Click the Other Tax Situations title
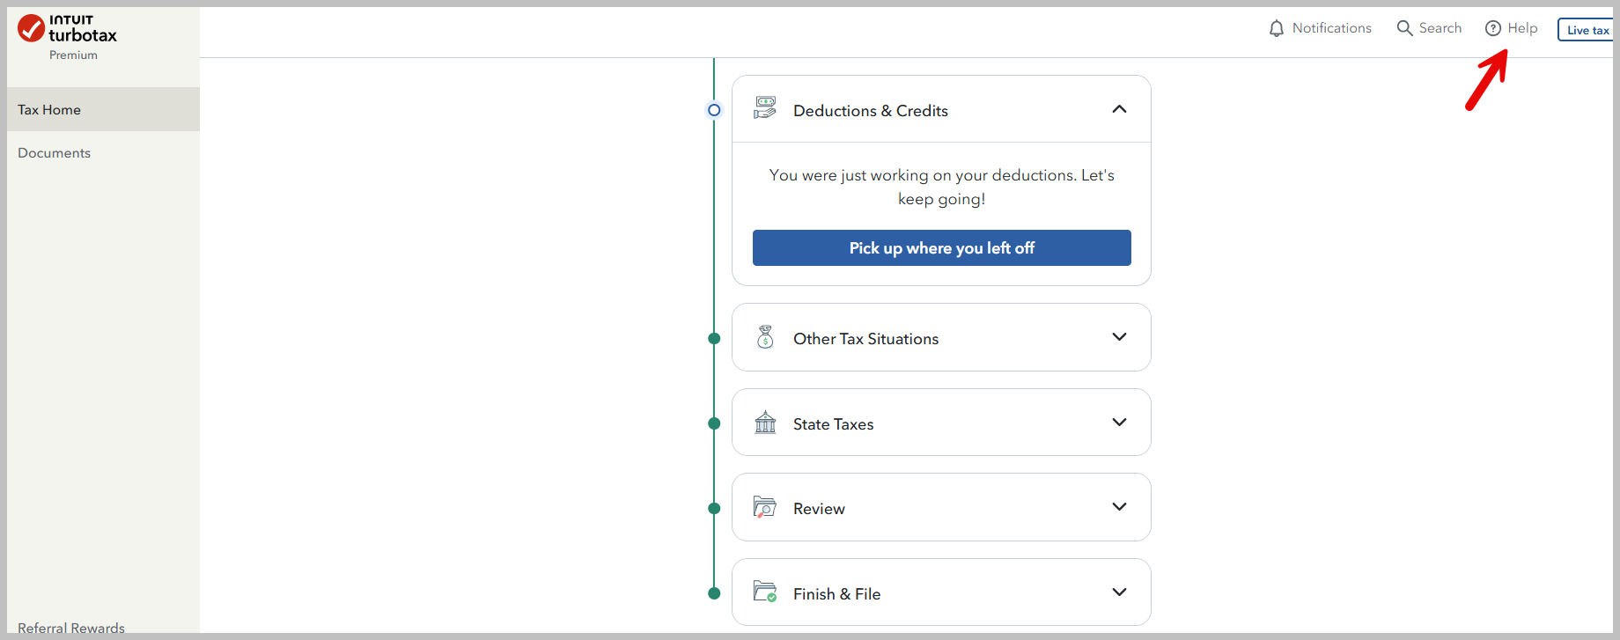Viewport: 1620px width, 640px height. pyautogui.click(x=865, y=339)
